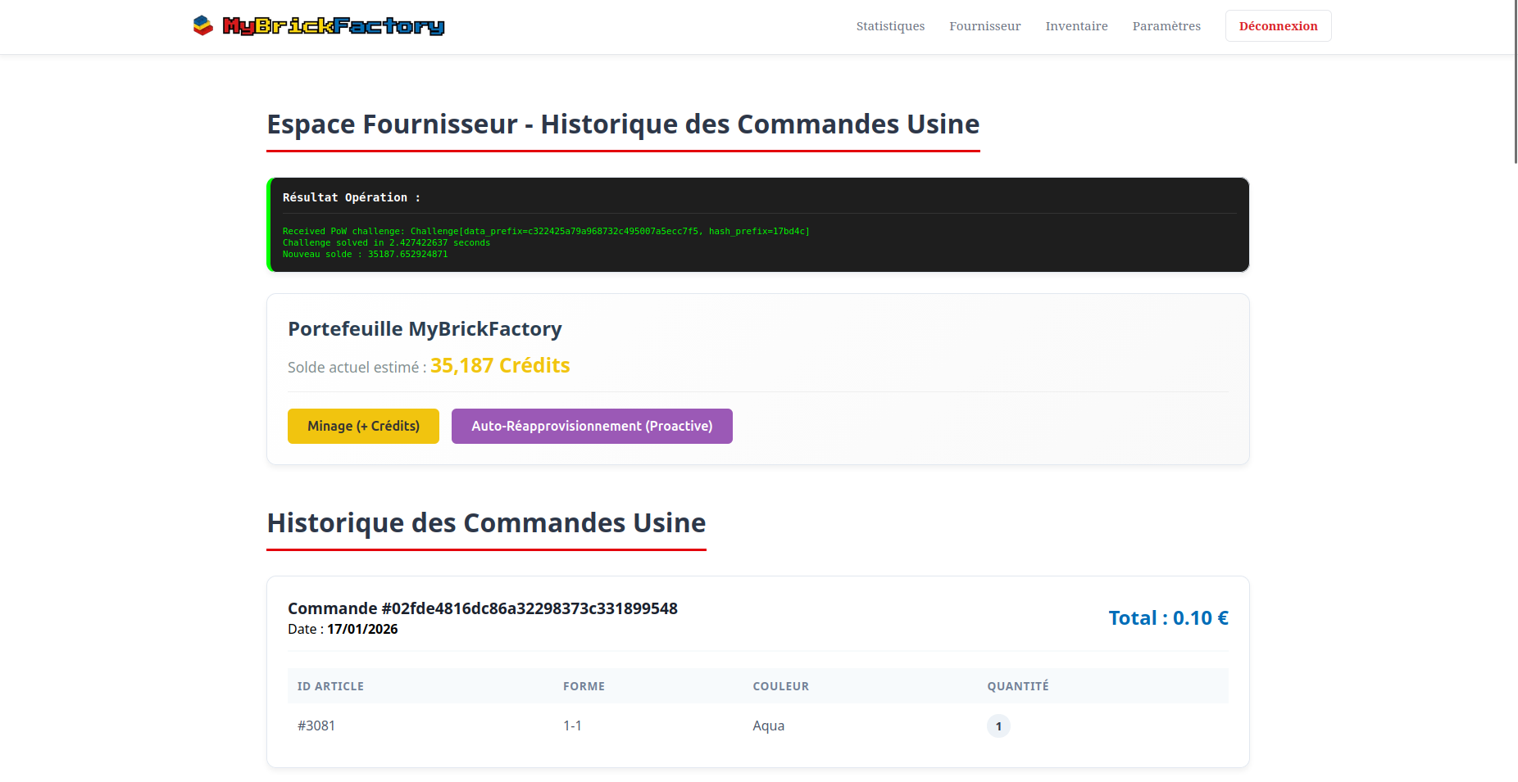Click the quantity badge showing 1

[x=998, y=725]
